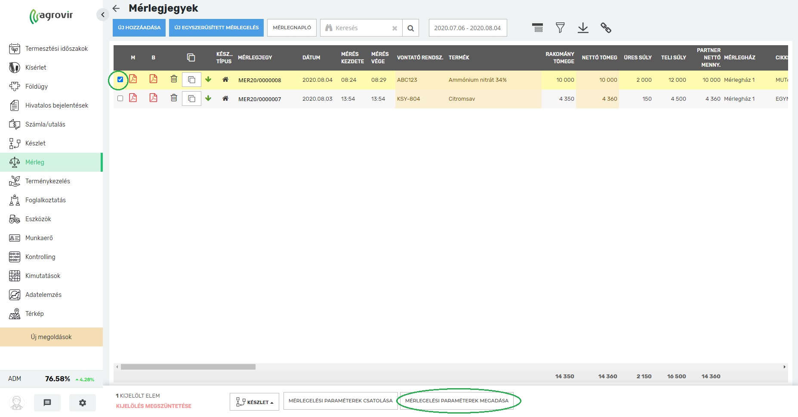Open the column layout list icon
This screenshot has width=798, height=417.
[x=537, y=28]
